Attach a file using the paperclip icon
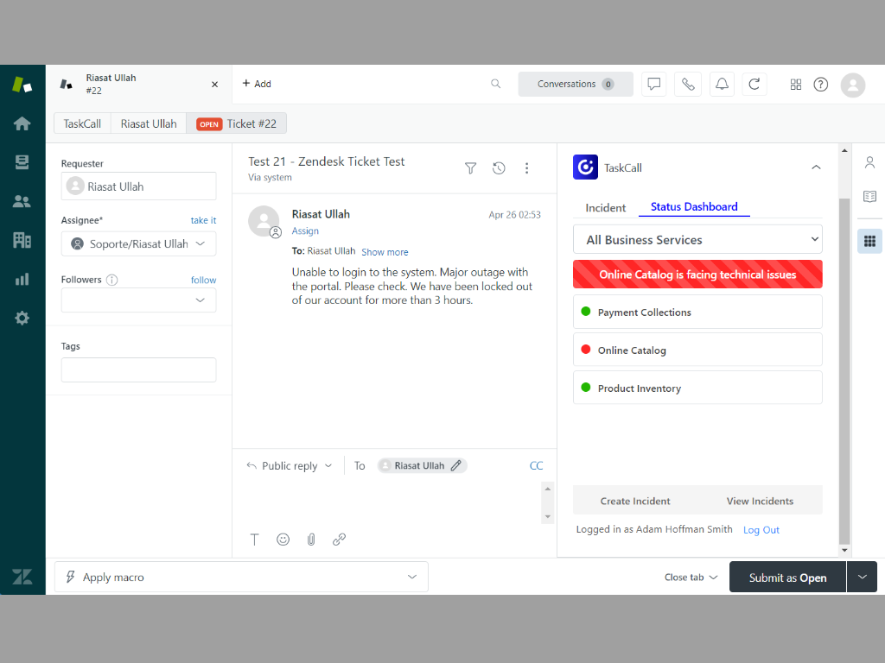 click(311, 539)
